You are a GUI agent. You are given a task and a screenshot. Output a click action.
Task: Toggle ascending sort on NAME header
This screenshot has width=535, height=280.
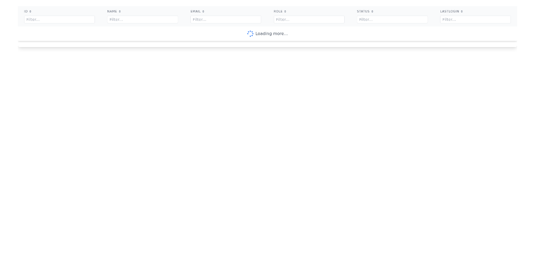(119, 11)
